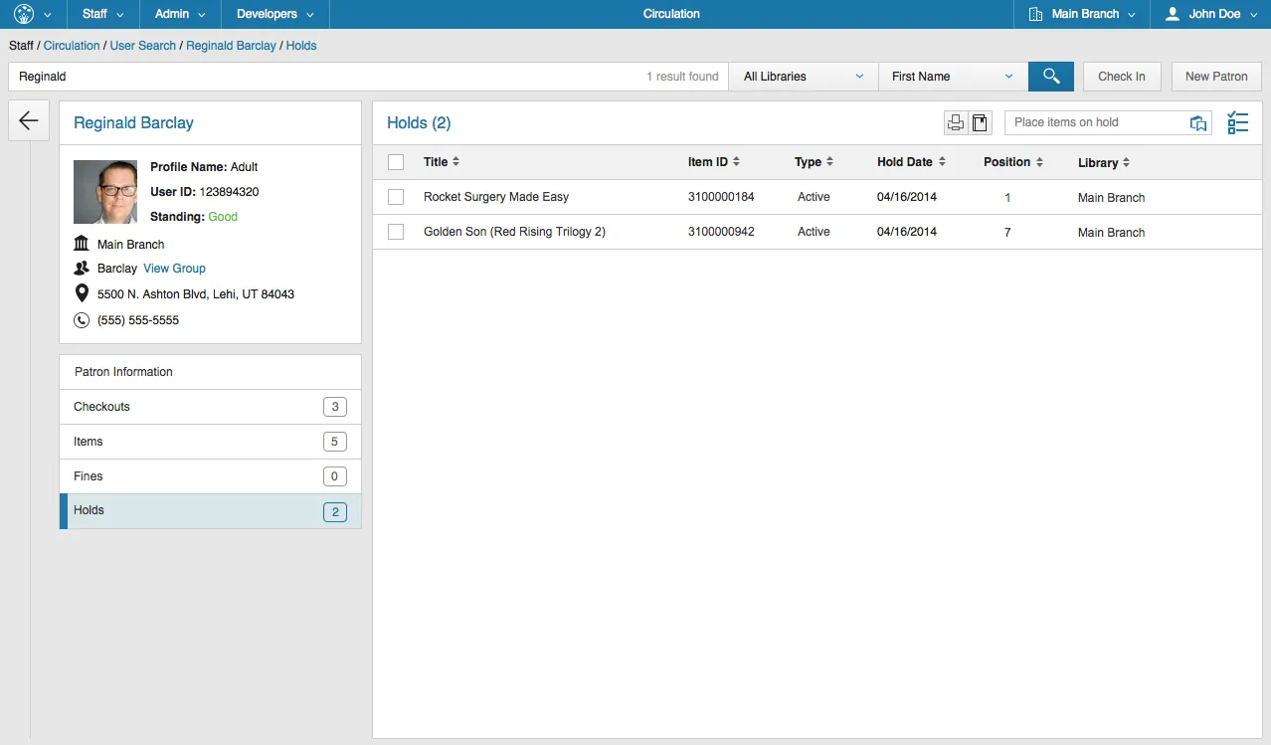Check the Rocket Surgery Made Easy row
The width and height of the screenshot is (1271, 745).
coord(396,197)
